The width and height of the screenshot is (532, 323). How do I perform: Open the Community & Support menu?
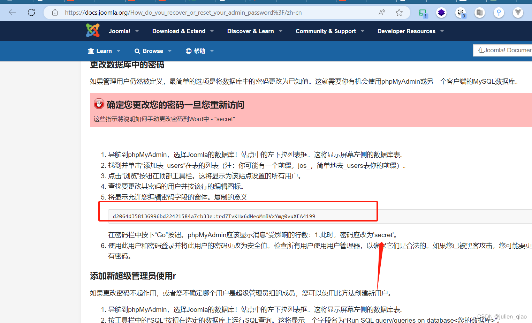[326, 31]
